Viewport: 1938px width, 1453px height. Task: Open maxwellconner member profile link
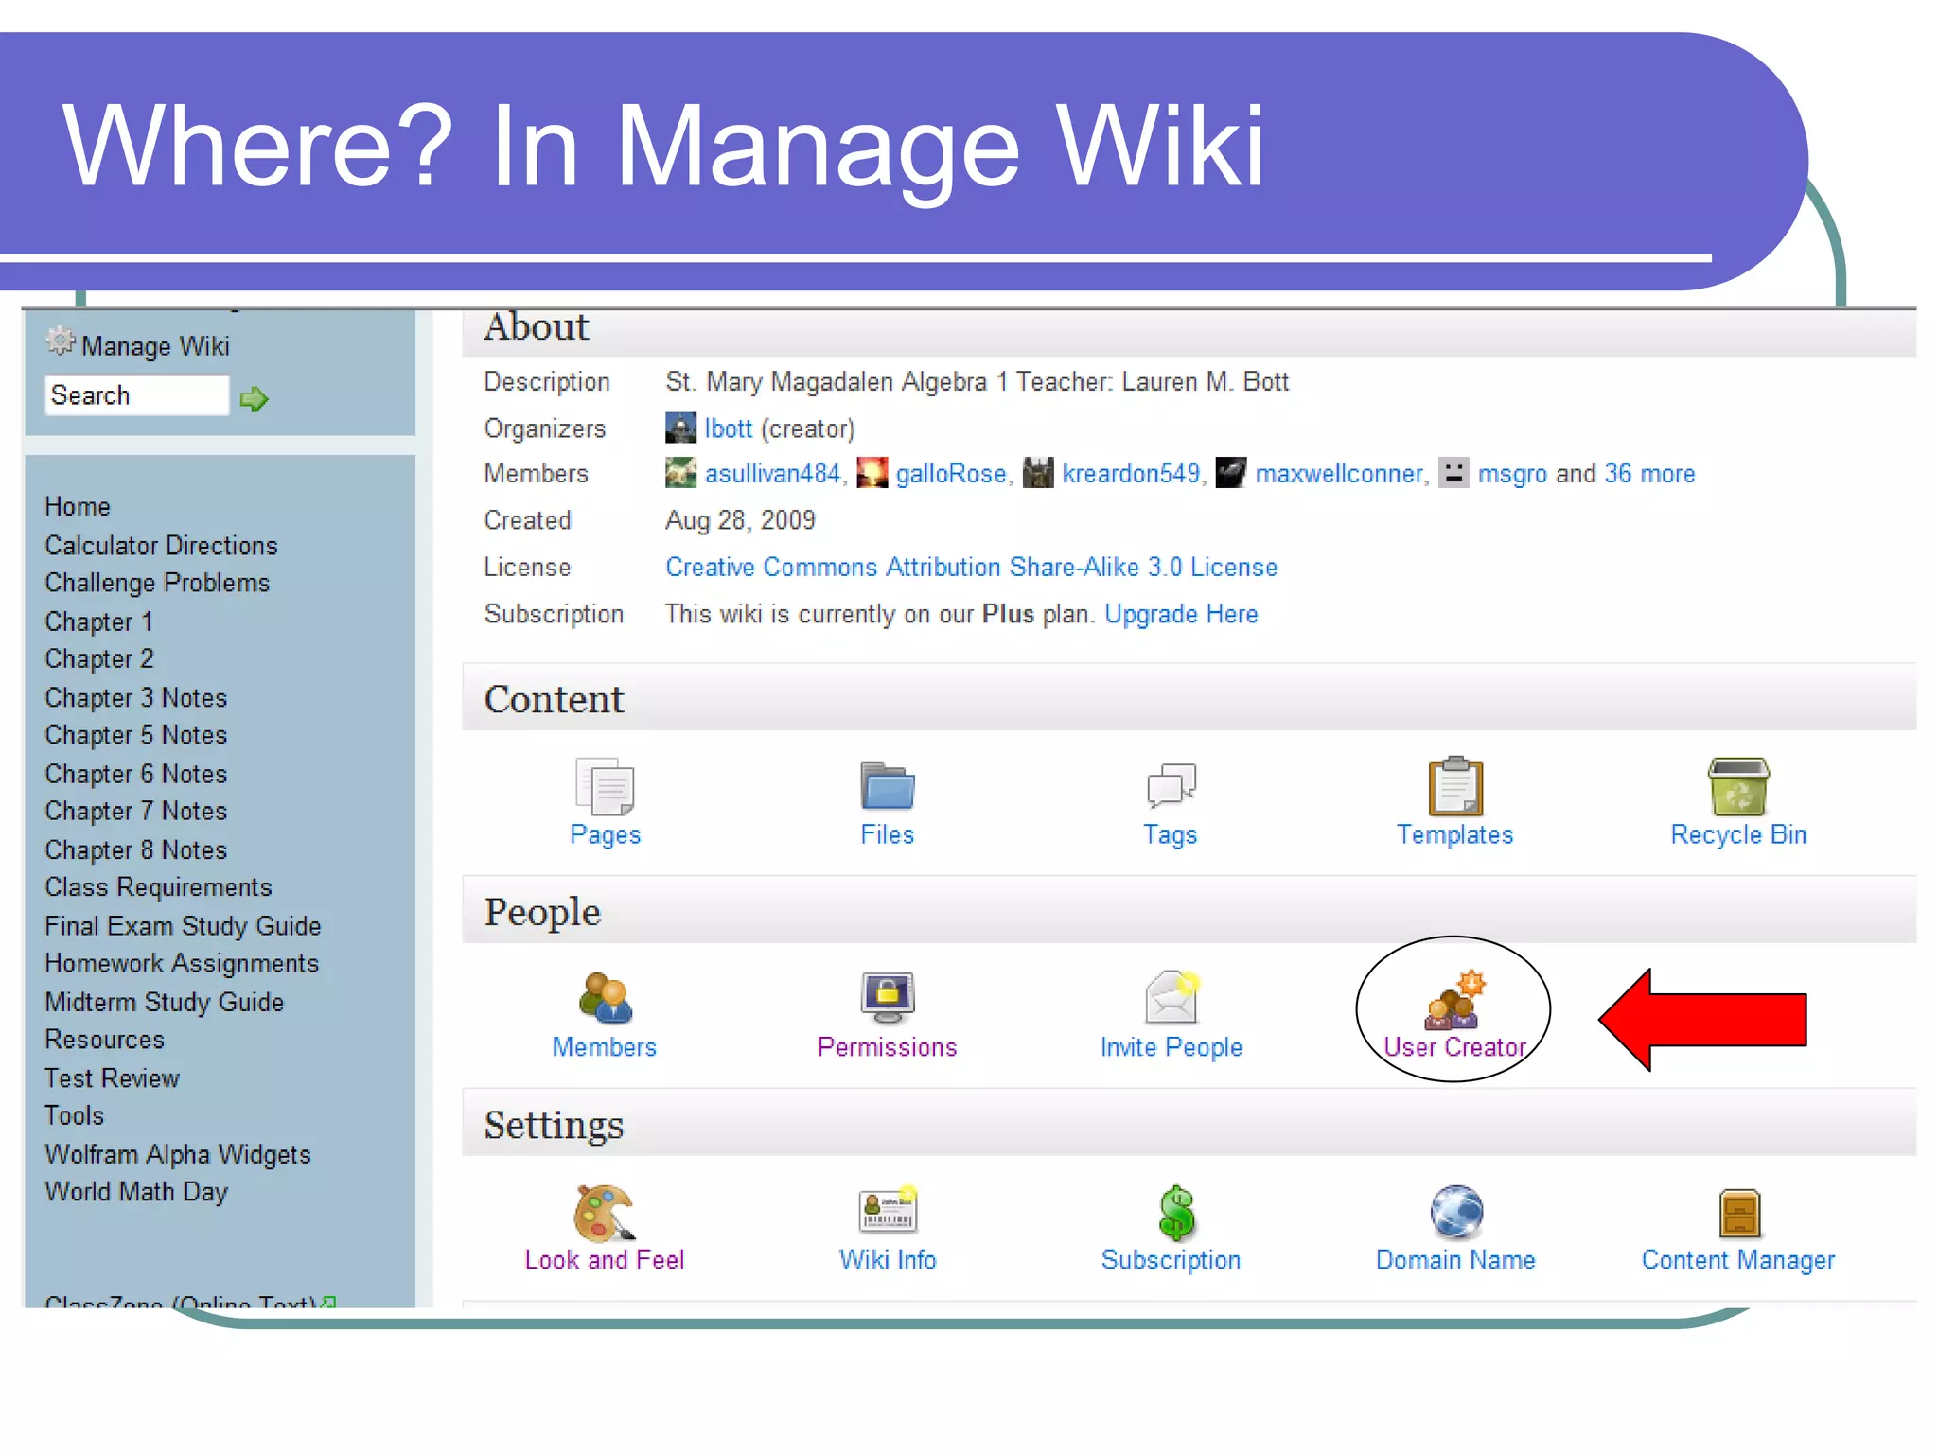[x=1338, y=474]
